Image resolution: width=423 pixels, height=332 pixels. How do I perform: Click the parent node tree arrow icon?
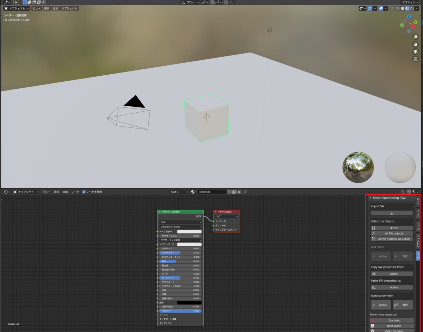(403, 192)
